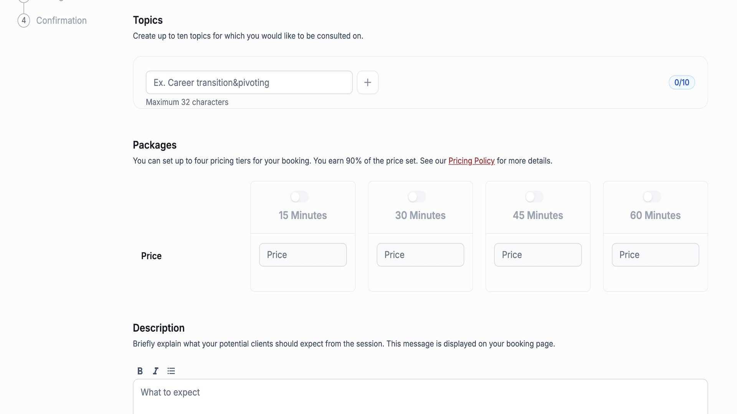Click the Packages section heading
737x414 pixels.
coord(155,145)
